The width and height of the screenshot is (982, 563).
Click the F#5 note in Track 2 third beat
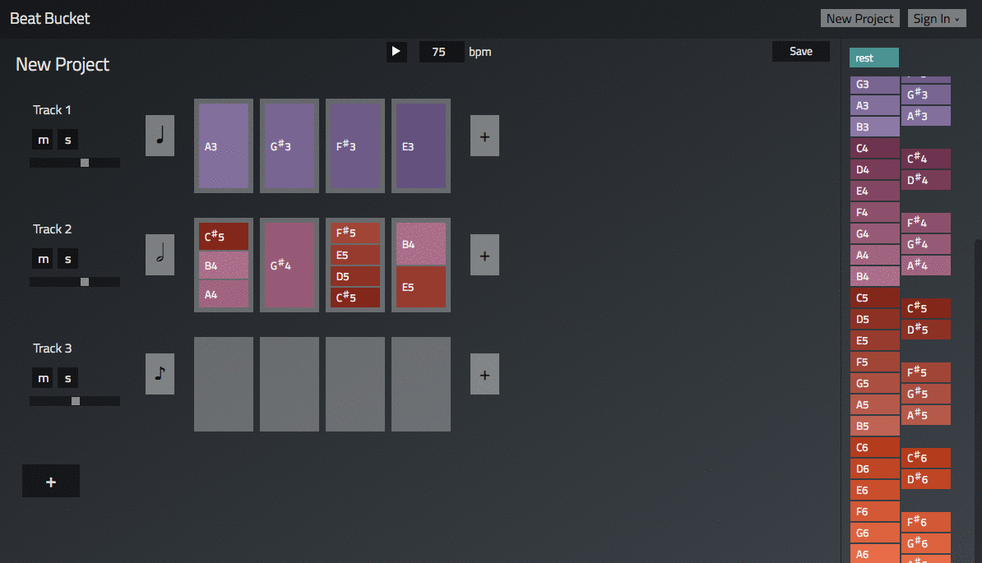coord(355,233)
